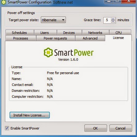Switch to the Schedules tab
The height and width of the screenshot is (137, 137).
tap(19, 33)
